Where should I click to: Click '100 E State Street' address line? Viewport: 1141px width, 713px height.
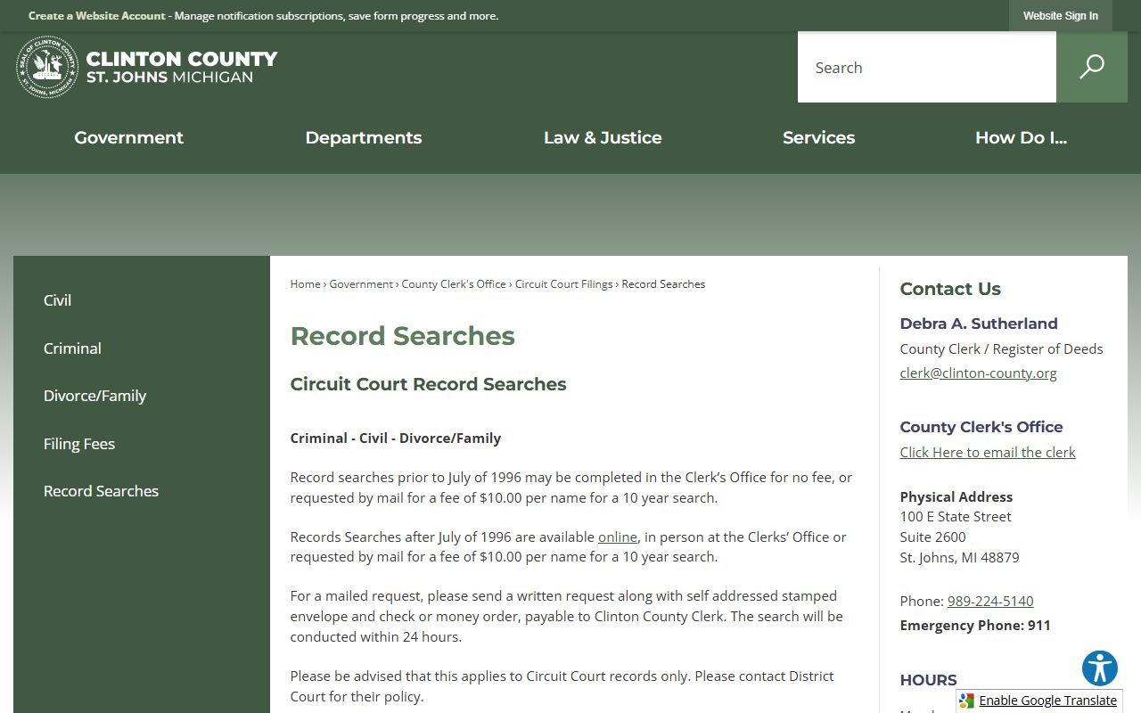[x=956, y=517]
